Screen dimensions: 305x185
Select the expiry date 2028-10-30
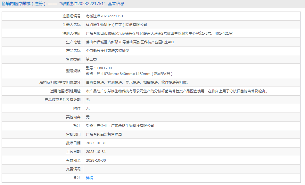(96, 160)
